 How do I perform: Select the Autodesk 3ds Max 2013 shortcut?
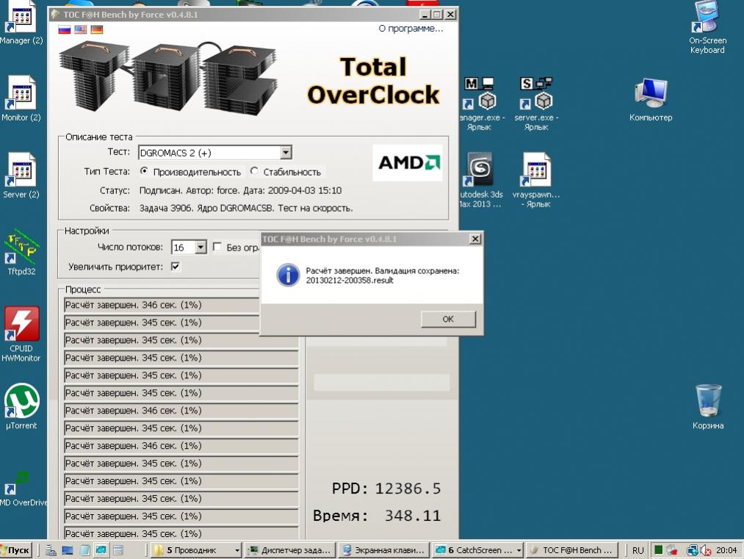pyautogui.click(x=480, y=180)
